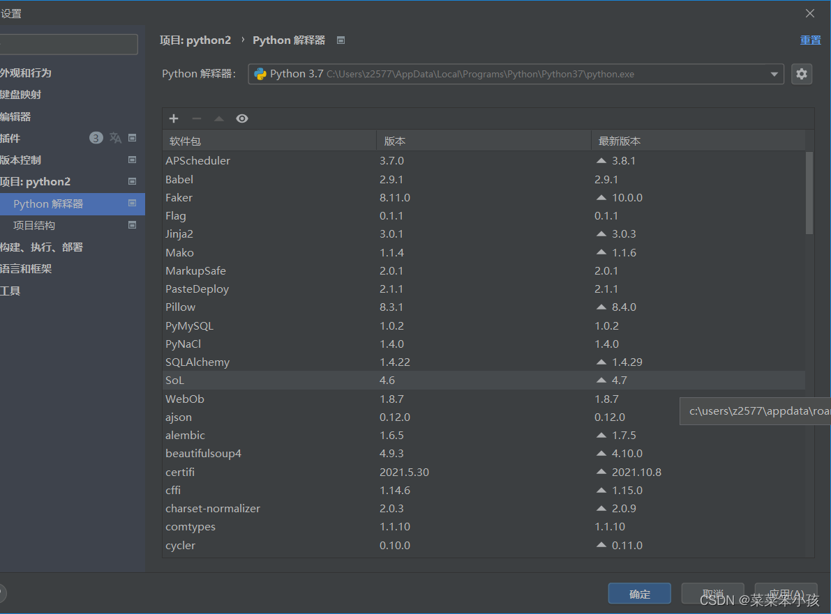Open the 工具 settings category
The width and height of the screenshot is (831, 614).
pyautogui.click(x=10, y=291)
